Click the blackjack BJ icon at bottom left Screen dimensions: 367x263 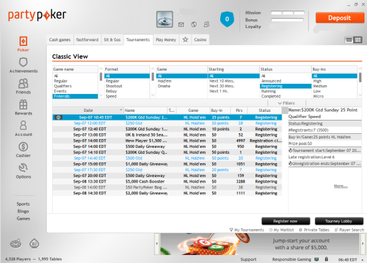click(34, 244)
